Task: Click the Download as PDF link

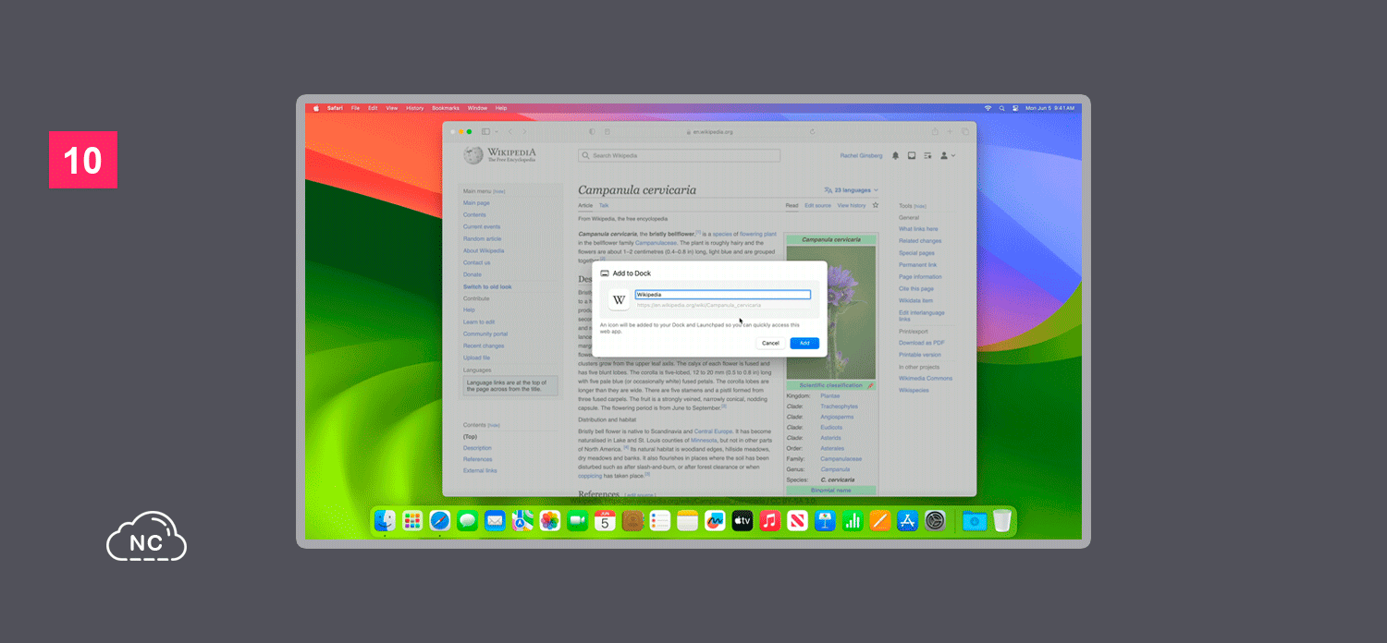Action: click(x=922, y=343)
